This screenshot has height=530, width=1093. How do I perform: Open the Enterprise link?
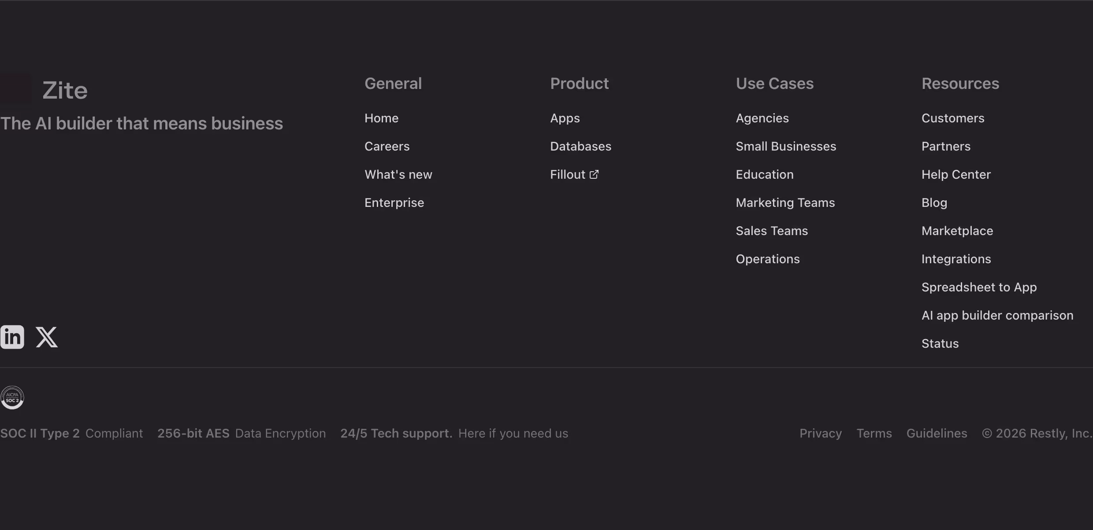coord(394,202)
